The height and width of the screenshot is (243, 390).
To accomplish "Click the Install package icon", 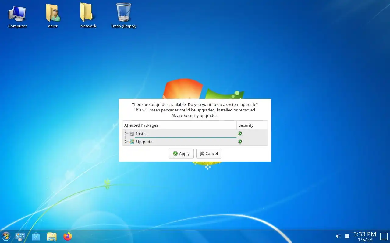I will tap(132, 134).
